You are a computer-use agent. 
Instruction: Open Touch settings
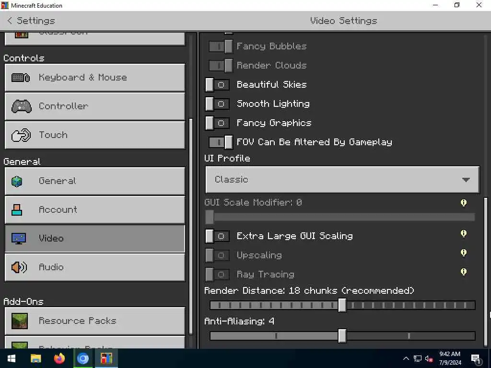[x=94, y=135]
